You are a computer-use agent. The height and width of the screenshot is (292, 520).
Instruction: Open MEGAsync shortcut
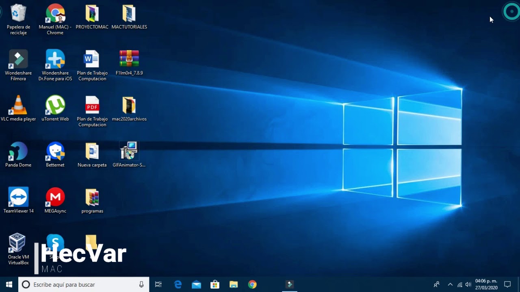coord(55,200)
